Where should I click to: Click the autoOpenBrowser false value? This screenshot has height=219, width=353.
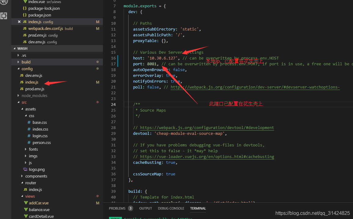point(179,70)
